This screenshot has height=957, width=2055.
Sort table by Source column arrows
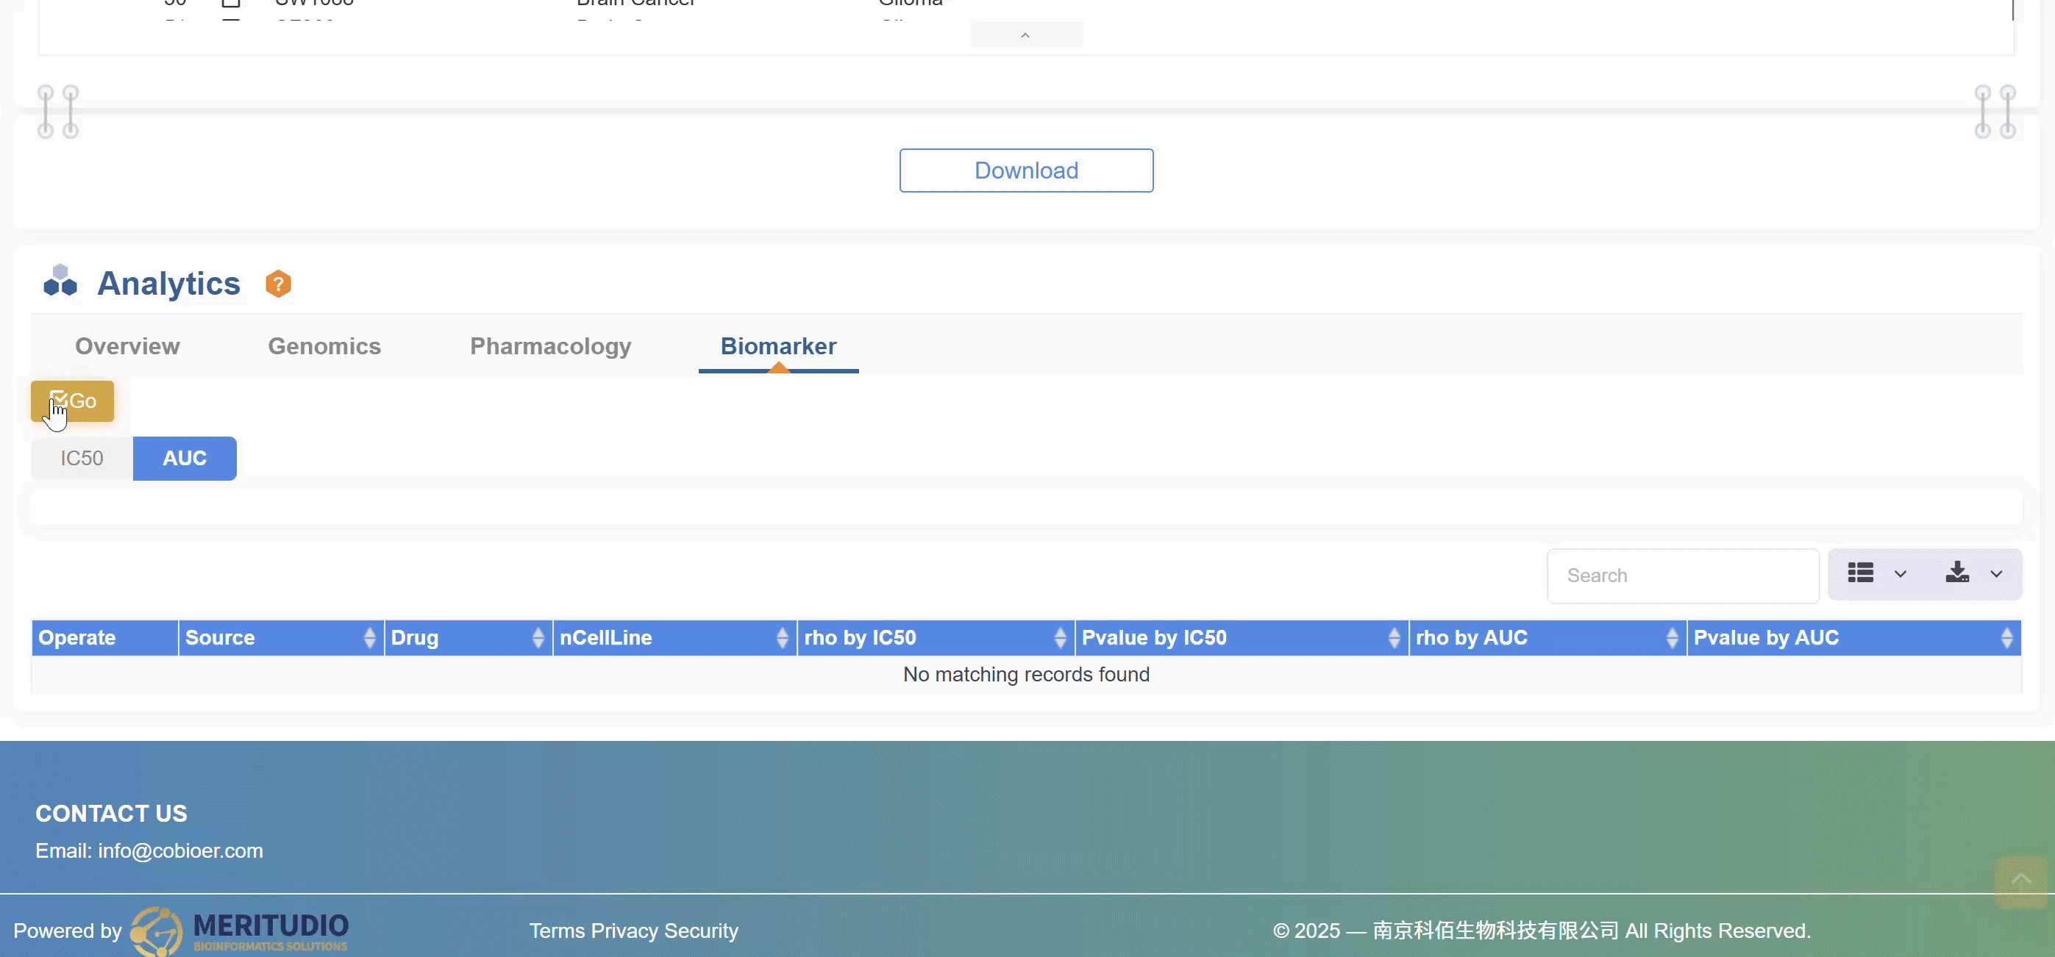click(369, 638)
